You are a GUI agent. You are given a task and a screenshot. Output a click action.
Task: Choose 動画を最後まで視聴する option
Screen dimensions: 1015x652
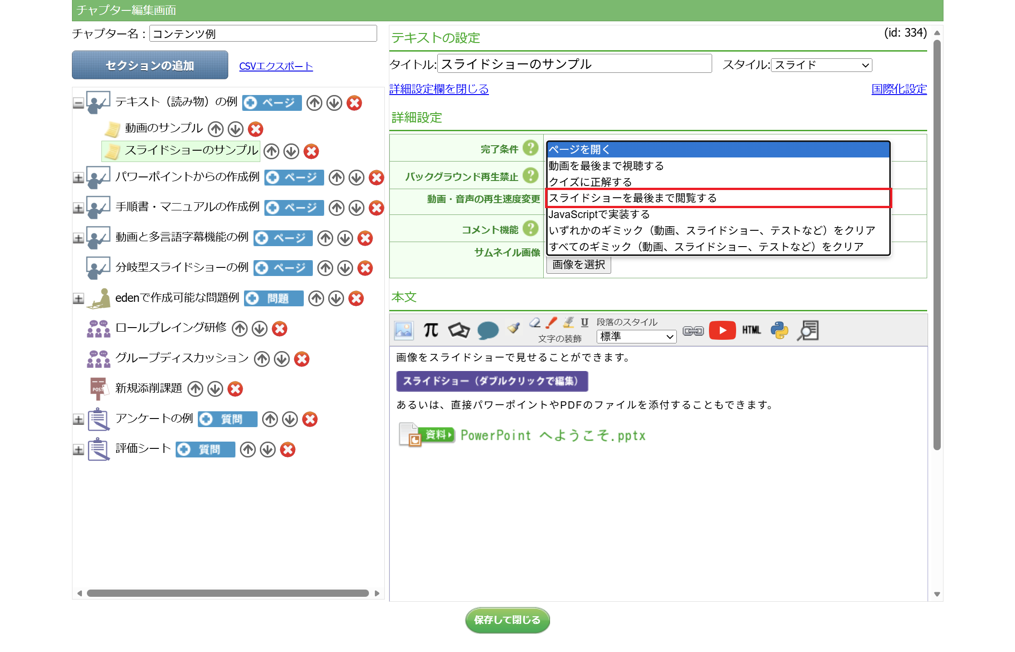pyautogui.click(x=718, y=166)
